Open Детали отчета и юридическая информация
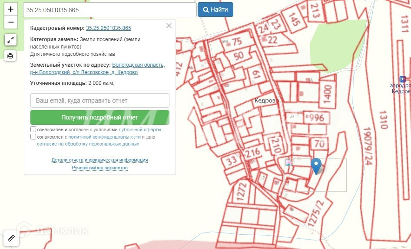This screenshot has width=411, height=249. point(99,160)
